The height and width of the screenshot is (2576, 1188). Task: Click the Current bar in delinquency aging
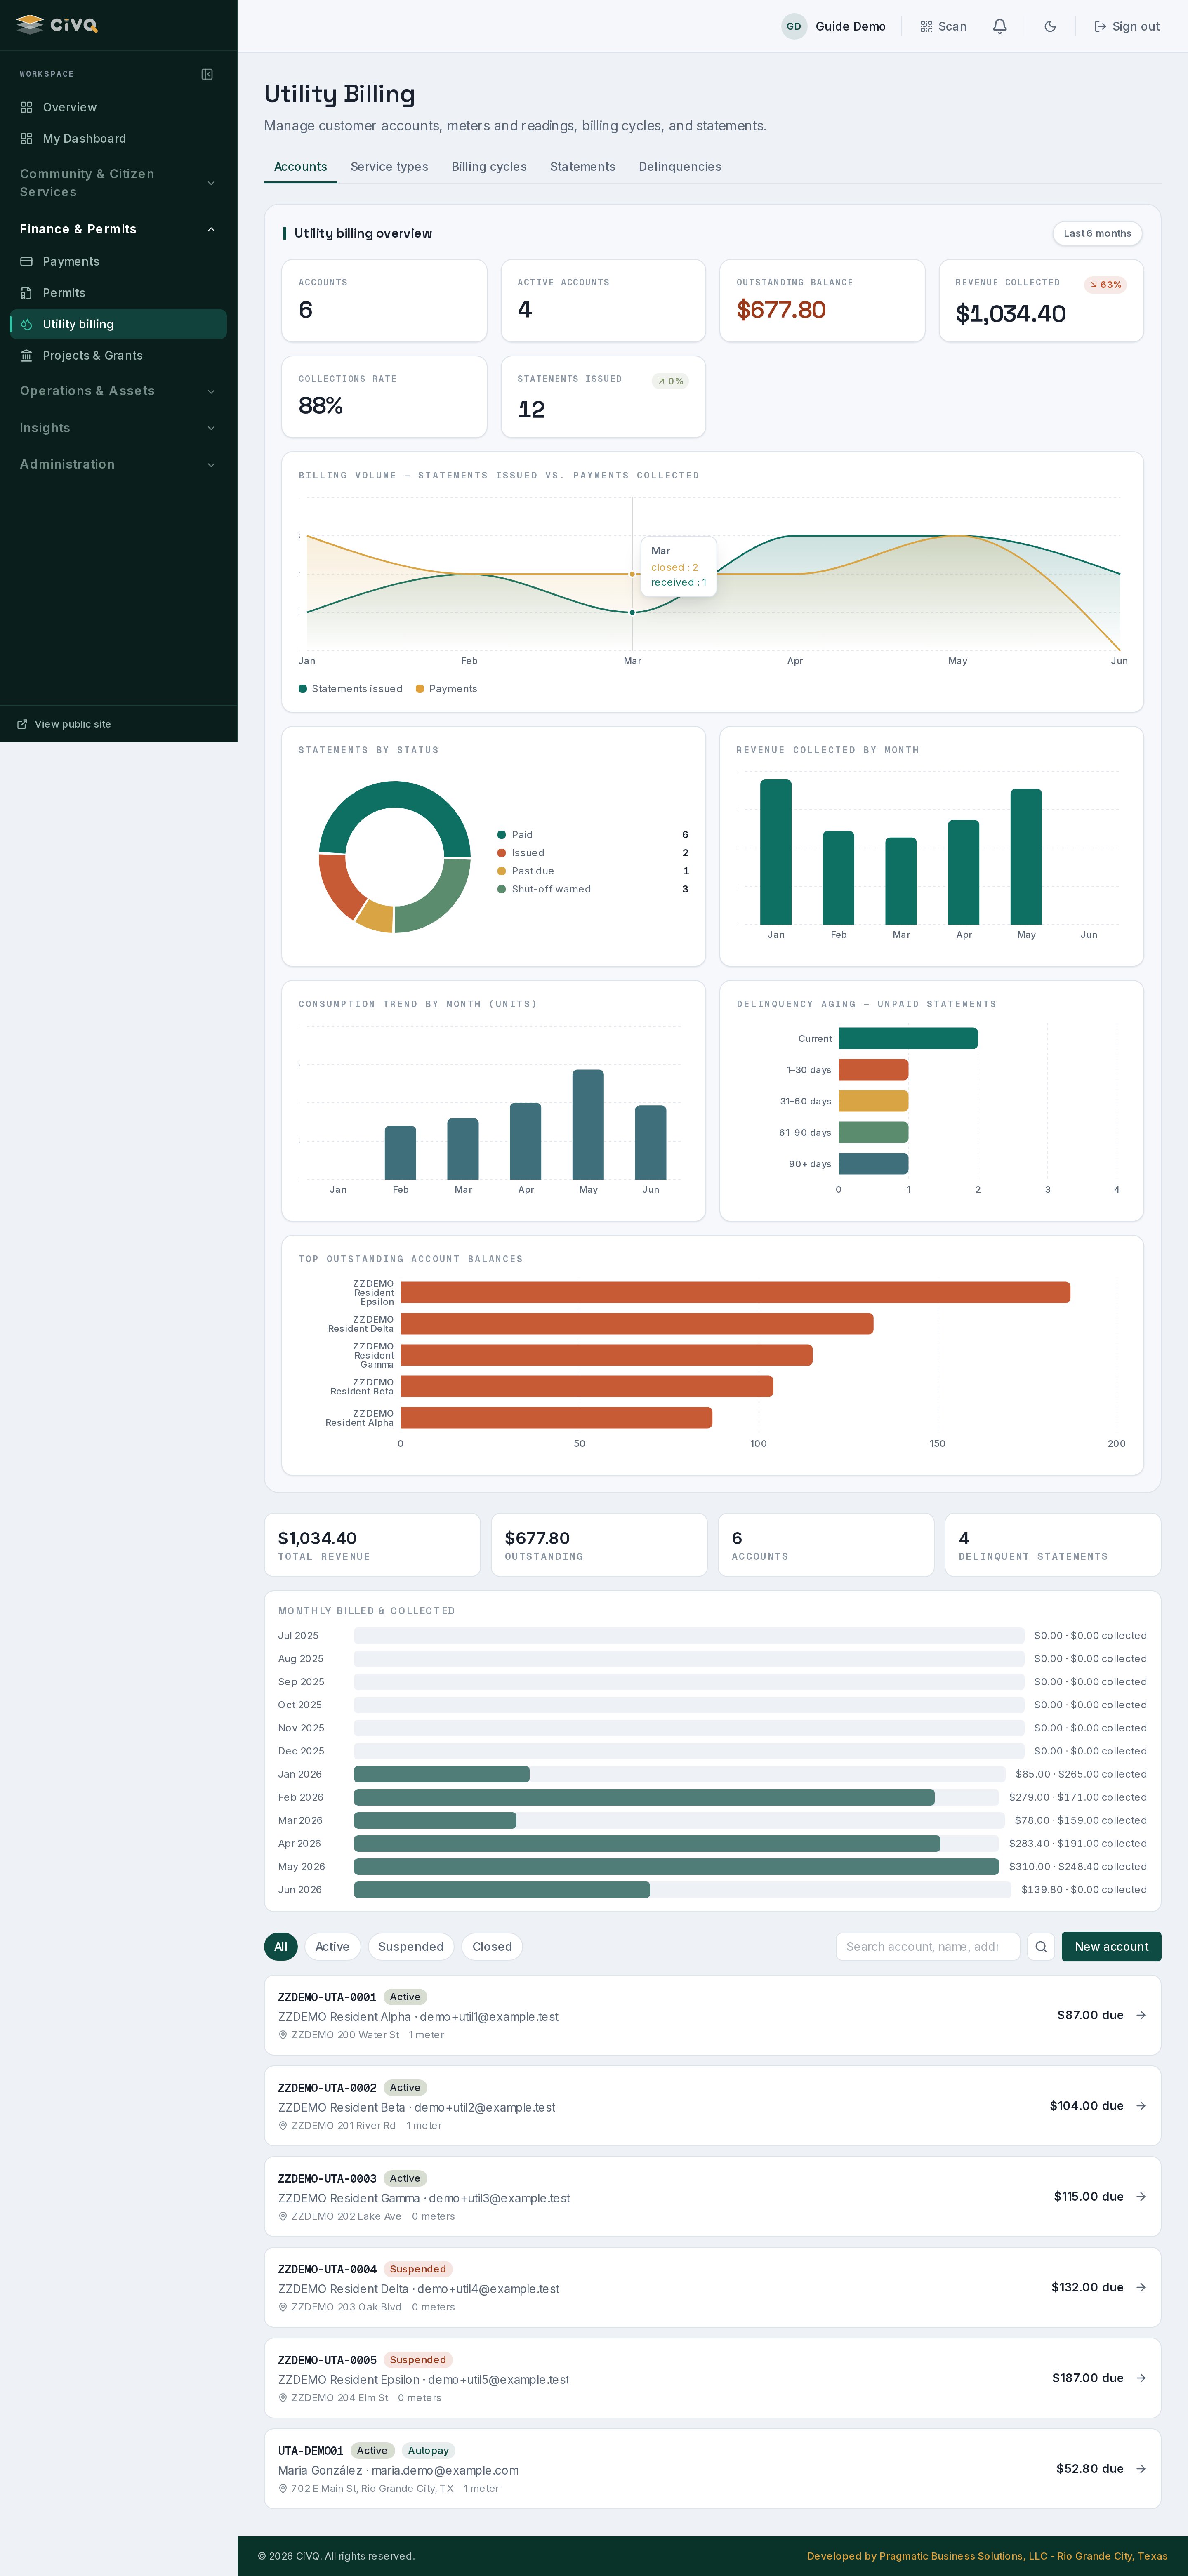[908, 1038]
